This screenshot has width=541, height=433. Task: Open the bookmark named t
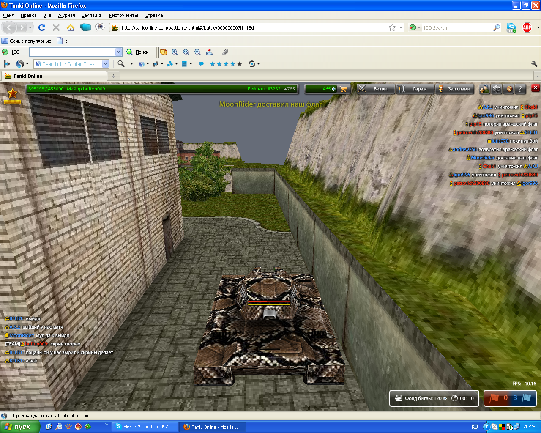click(62, 41)
